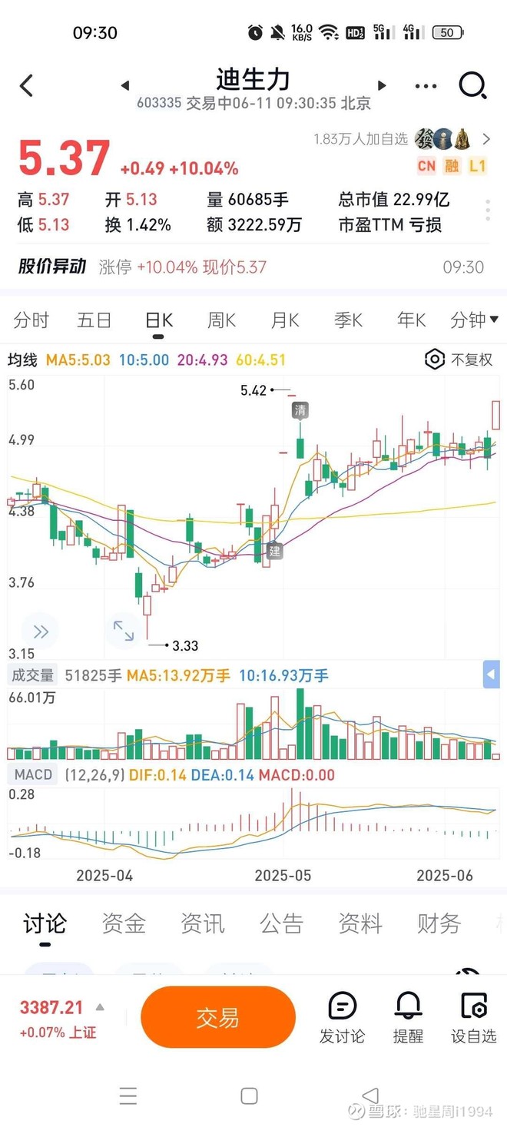Viewport: 507px width, 1127px height.
Task: Tap the battery indicator
Action: tap(448, 32)
